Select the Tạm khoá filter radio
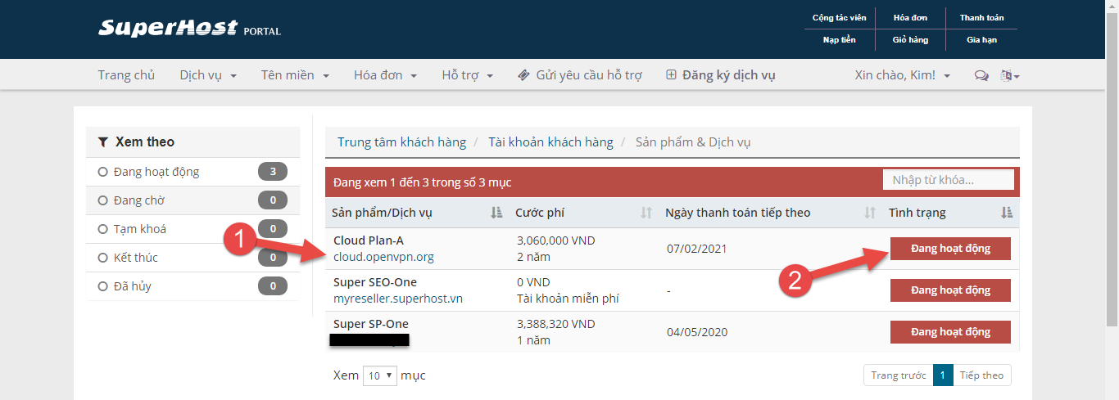Image resolution: width=1119 pixels, height=400 pixels. click(x=103, y=229)
